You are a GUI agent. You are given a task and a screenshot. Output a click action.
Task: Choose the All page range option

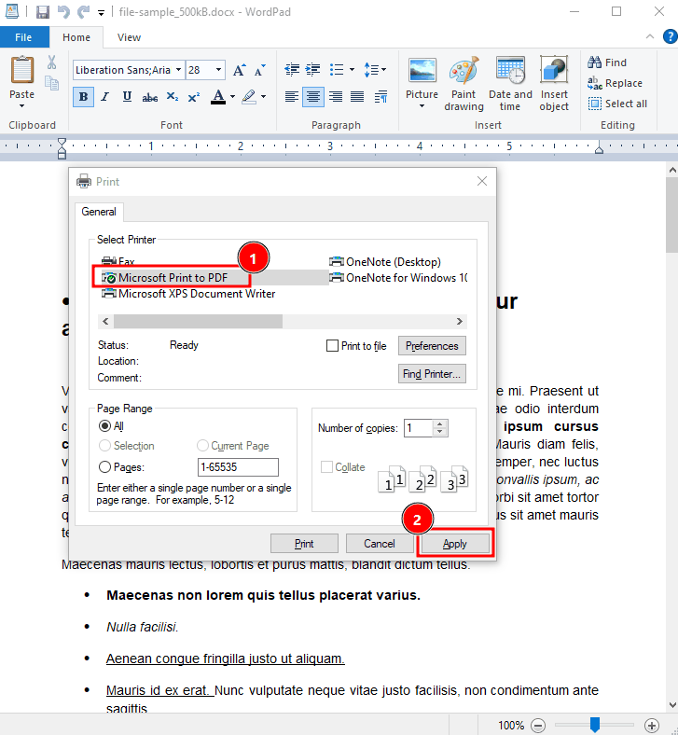click(104, 425)
